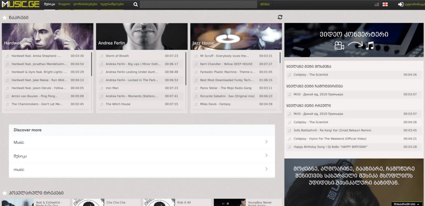Click note icon for Coldplay - Hymn For The Weekend

tap(290, 139)
